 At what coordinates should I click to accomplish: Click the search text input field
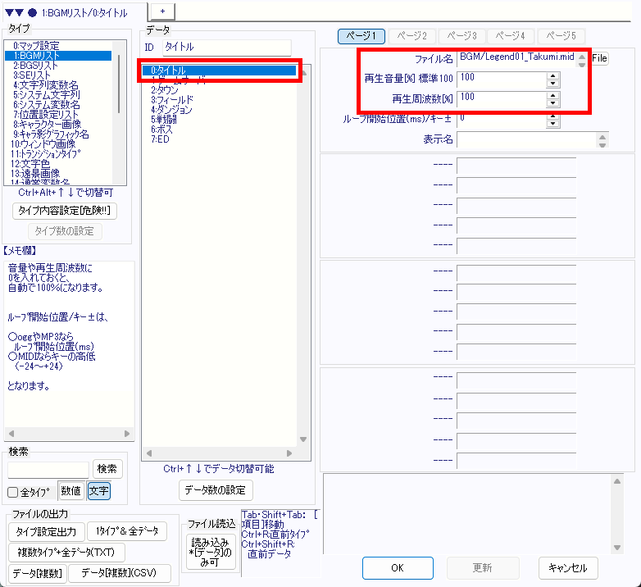click(48, 470)
